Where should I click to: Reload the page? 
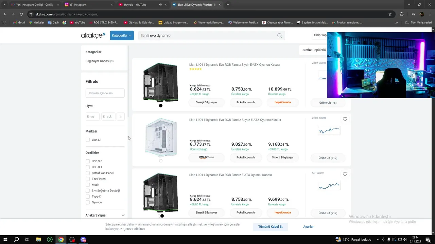pos(21,14)
